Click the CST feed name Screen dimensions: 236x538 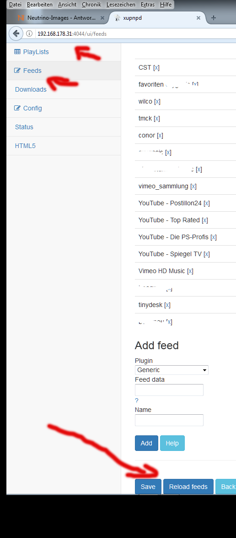(145, 67)
